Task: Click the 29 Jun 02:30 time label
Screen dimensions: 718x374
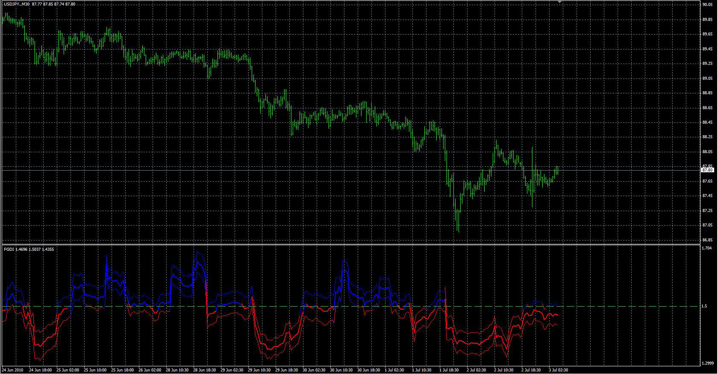Action: click(232, 370)
